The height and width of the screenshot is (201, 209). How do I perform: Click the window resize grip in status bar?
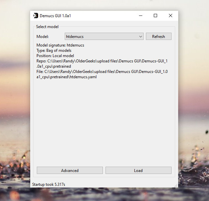point(176,185)
